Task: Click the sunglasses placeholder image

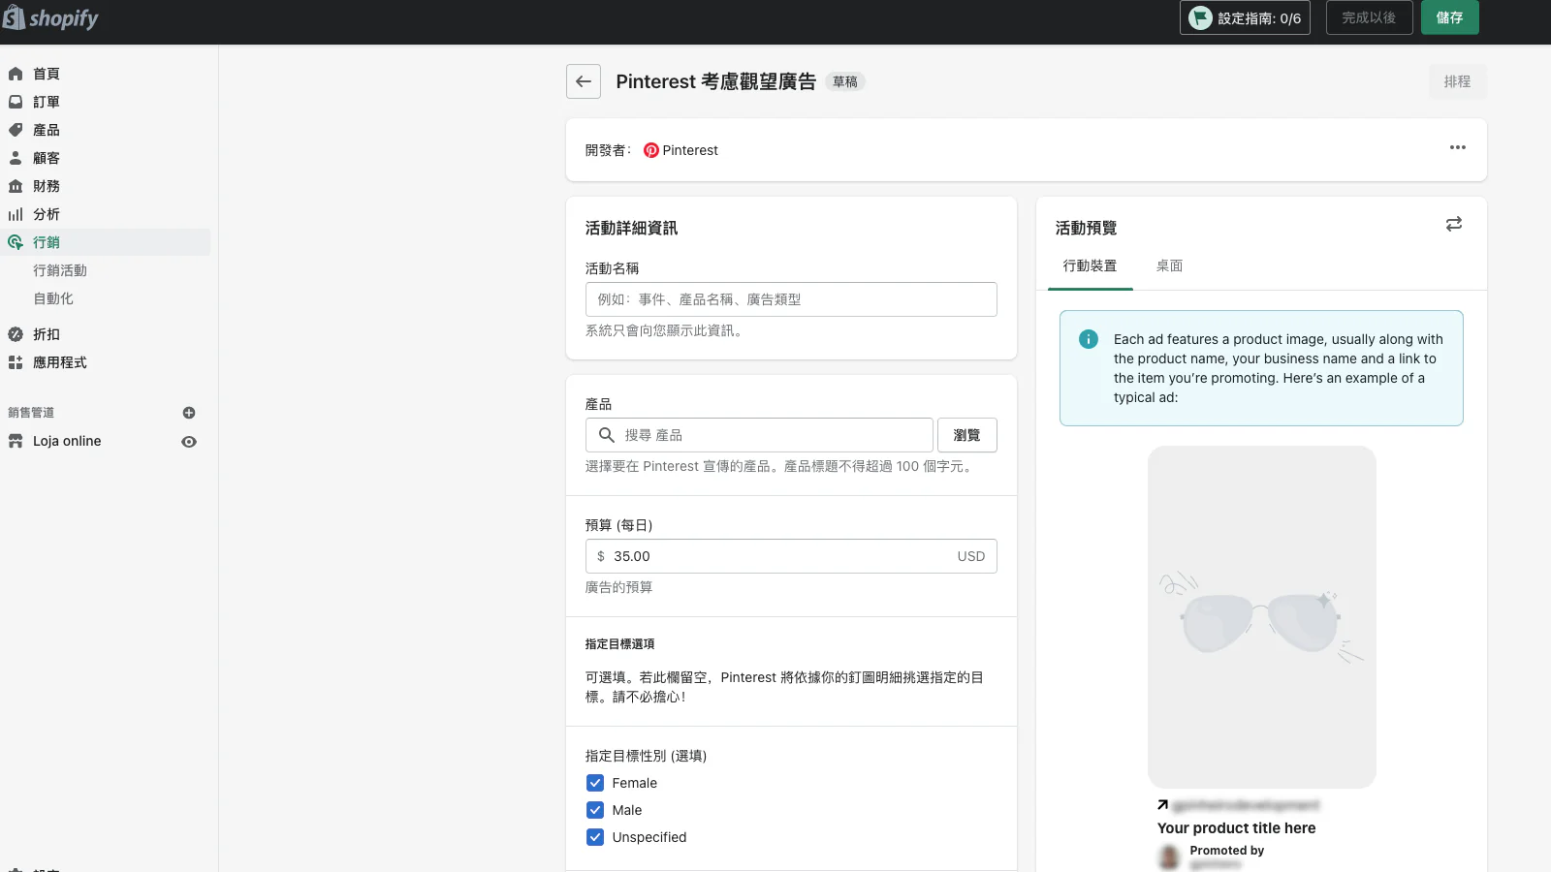Action: point(1262,617)
